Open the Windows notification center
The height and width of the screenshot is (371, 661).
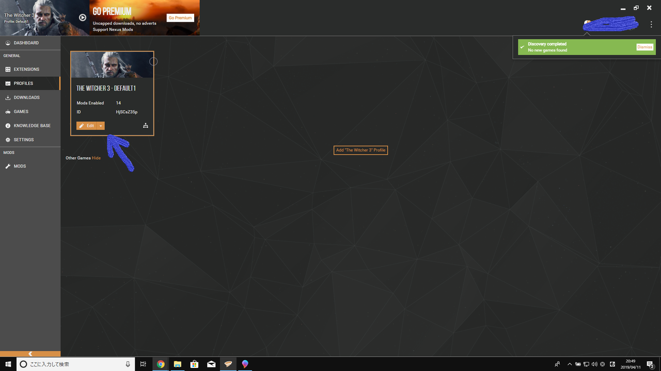click(650, 364)
